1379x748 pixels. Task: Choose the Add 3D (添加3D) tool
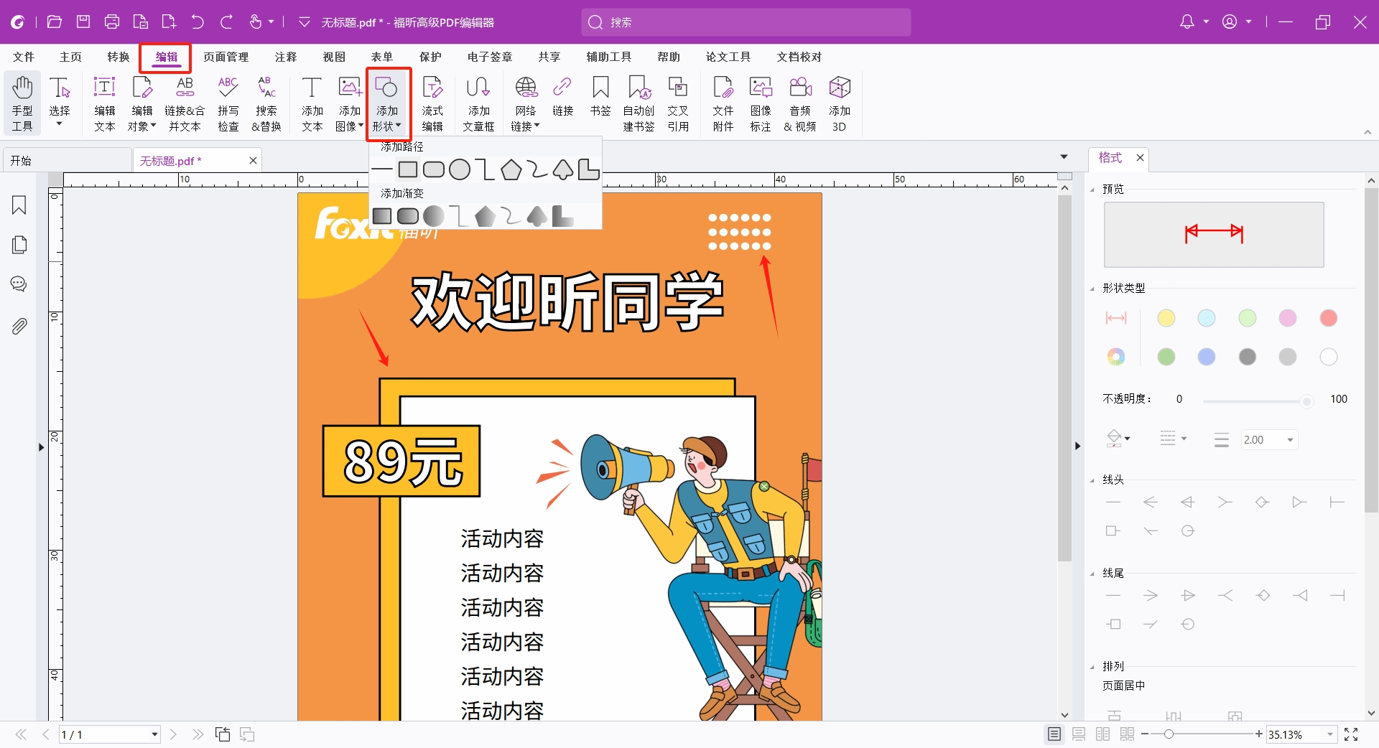pos(839,103)
